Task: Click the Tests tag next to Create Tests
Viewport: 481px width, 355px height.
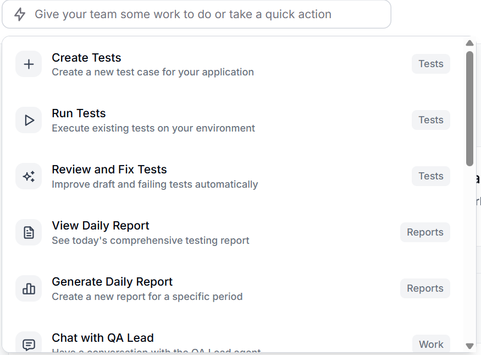Action: click(x=430, y=64)
